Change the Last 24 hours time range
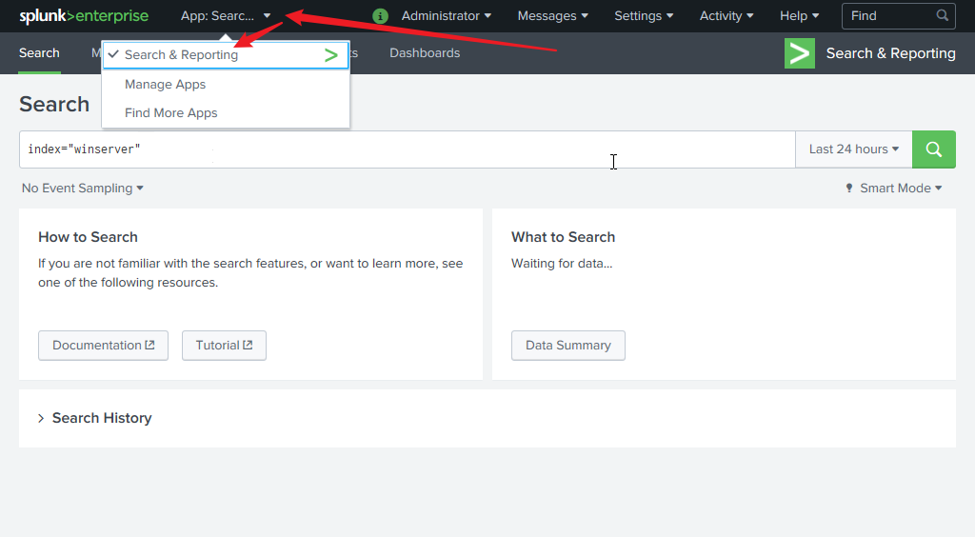 854,149
